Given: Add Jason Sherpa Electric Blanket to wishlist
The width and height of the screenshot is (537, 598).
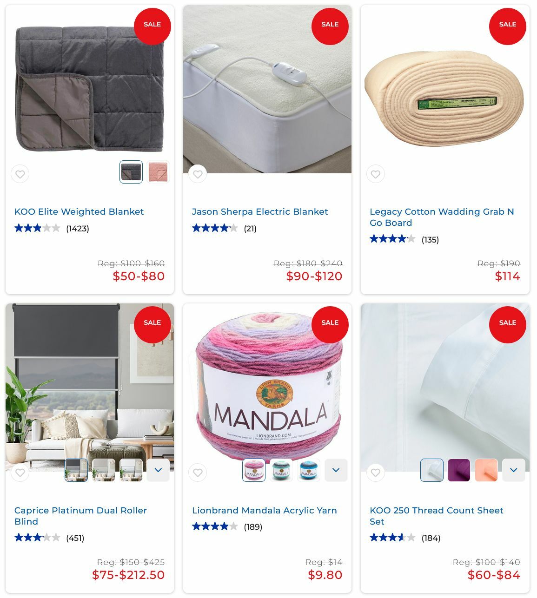Looking at the screenshot, I should point(198,174).
